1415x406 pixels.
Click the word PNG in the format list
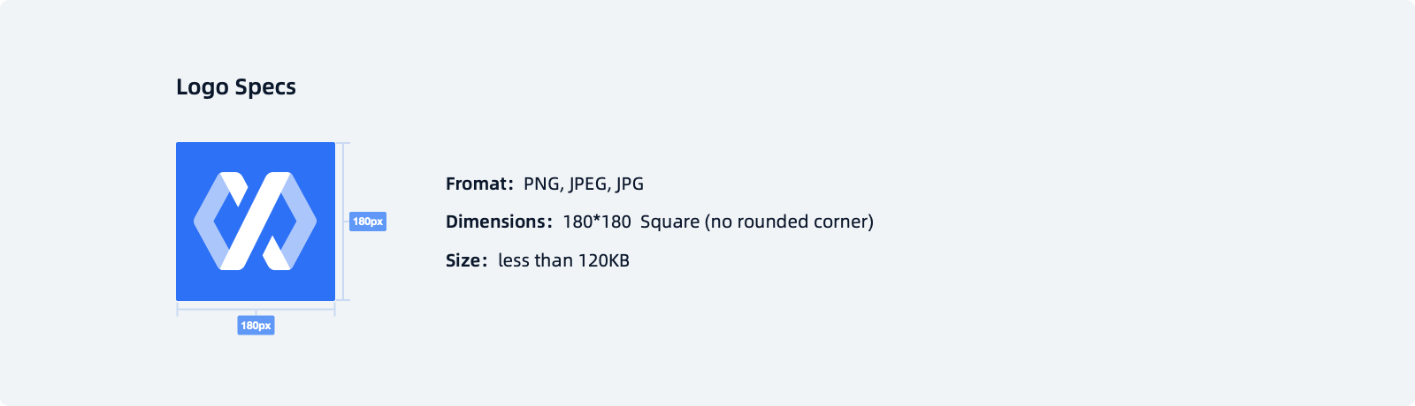click(542, 184)
